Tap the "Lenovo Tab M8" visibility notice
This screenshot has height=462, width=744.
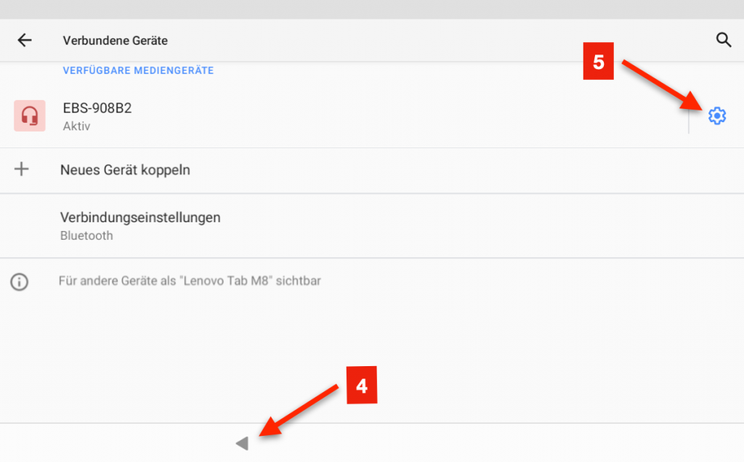point(190,280)
